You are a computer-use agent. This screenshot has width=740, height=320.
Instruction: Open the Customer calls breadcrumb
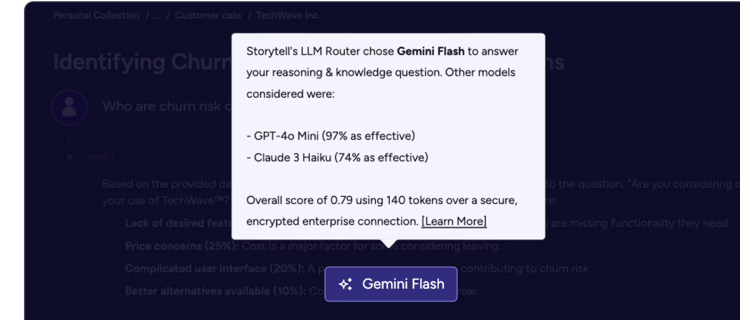tap(208, 16)
